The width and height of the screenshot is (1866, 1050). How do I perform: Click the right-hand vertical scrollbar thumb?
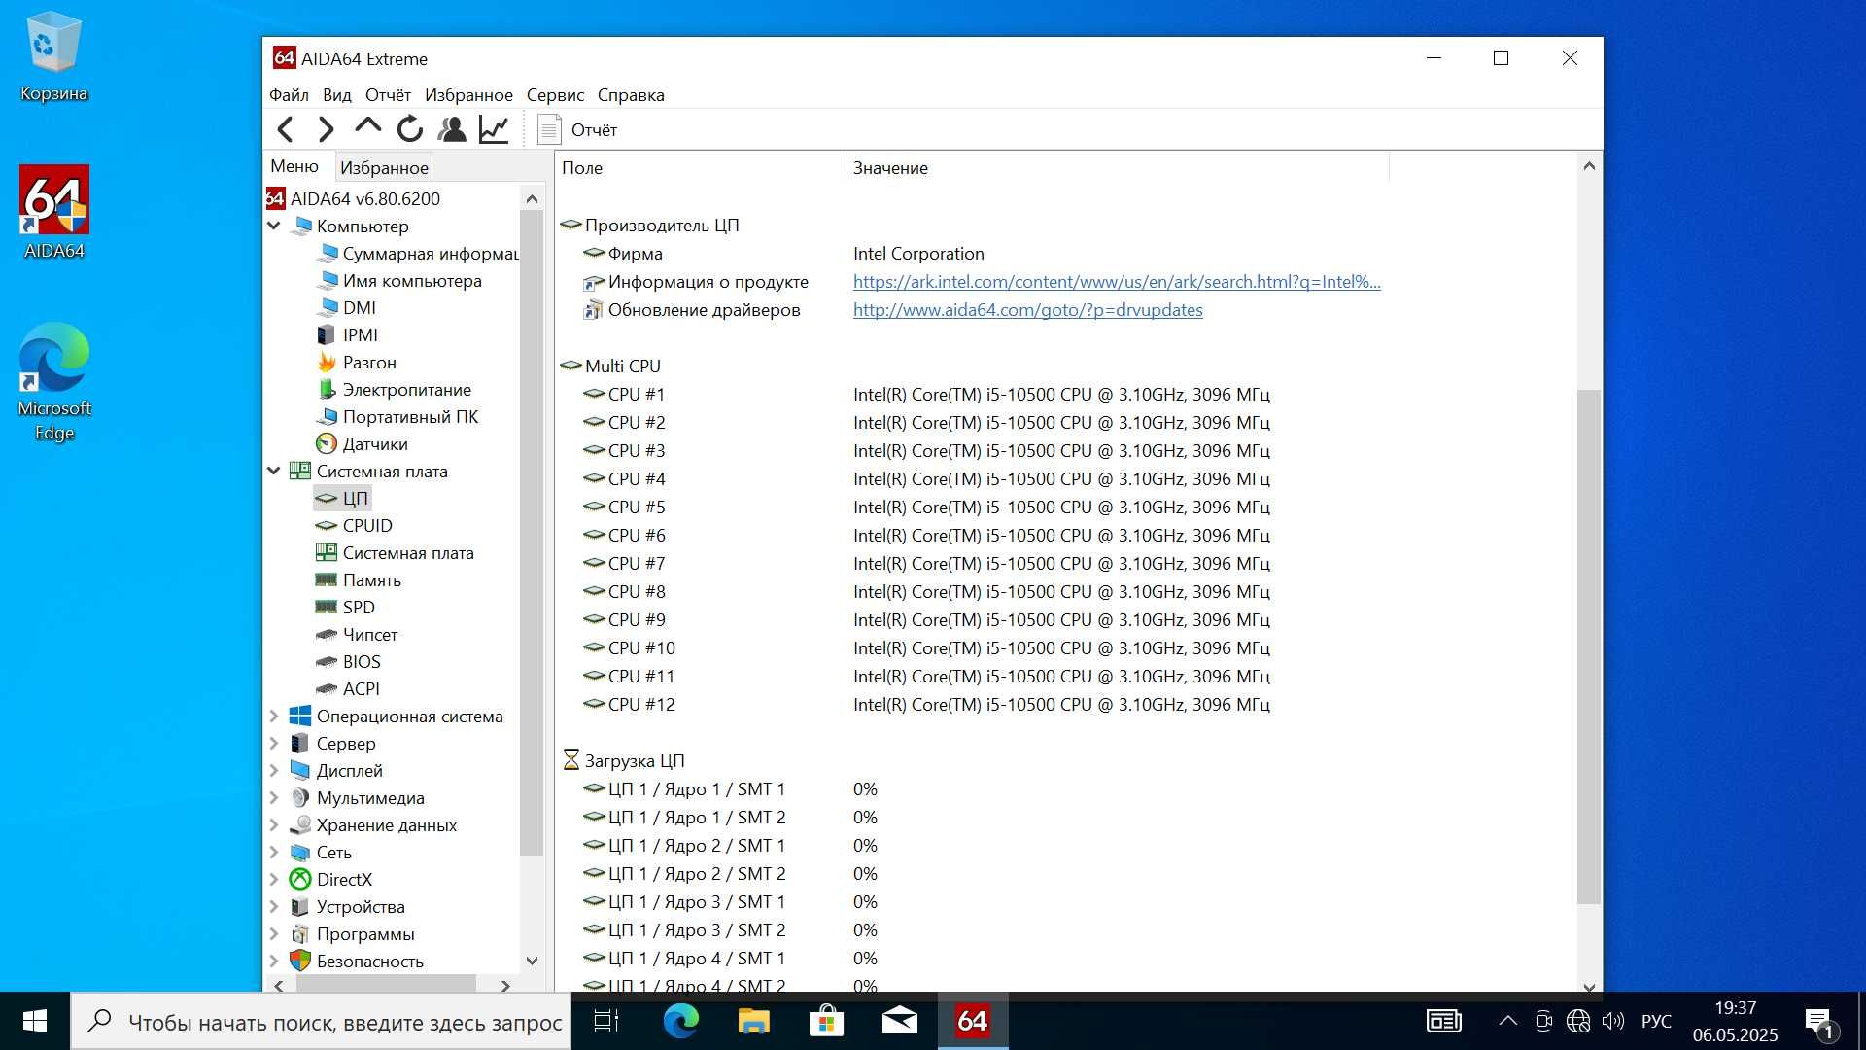click(1589, 647)
